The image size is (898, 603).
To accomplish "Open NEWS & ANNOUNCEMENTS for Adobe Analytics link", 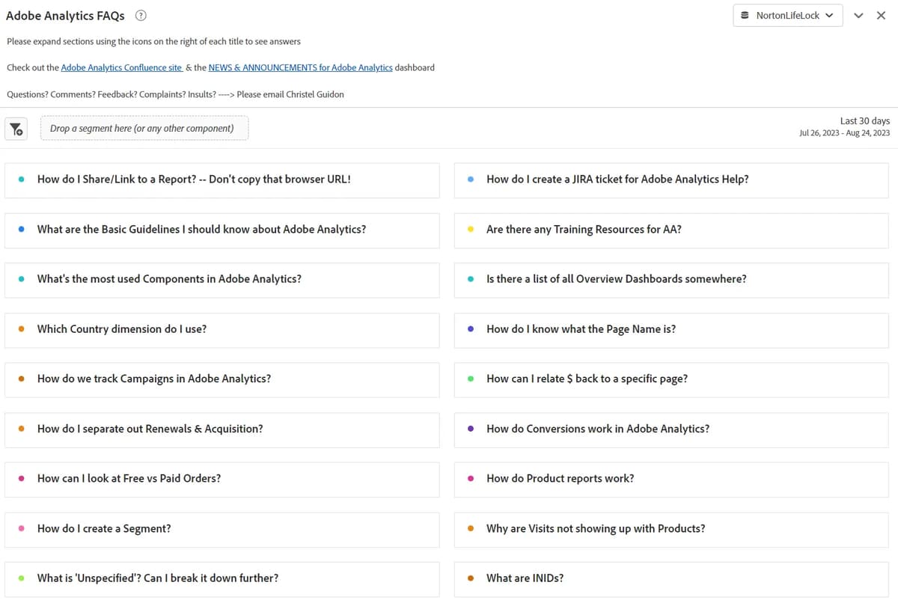I will point(300,67).
